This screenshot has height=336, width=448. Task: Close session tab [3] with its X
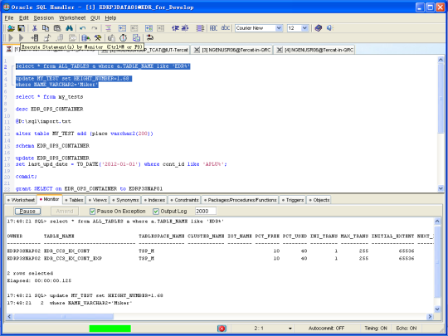coord(197,50)
